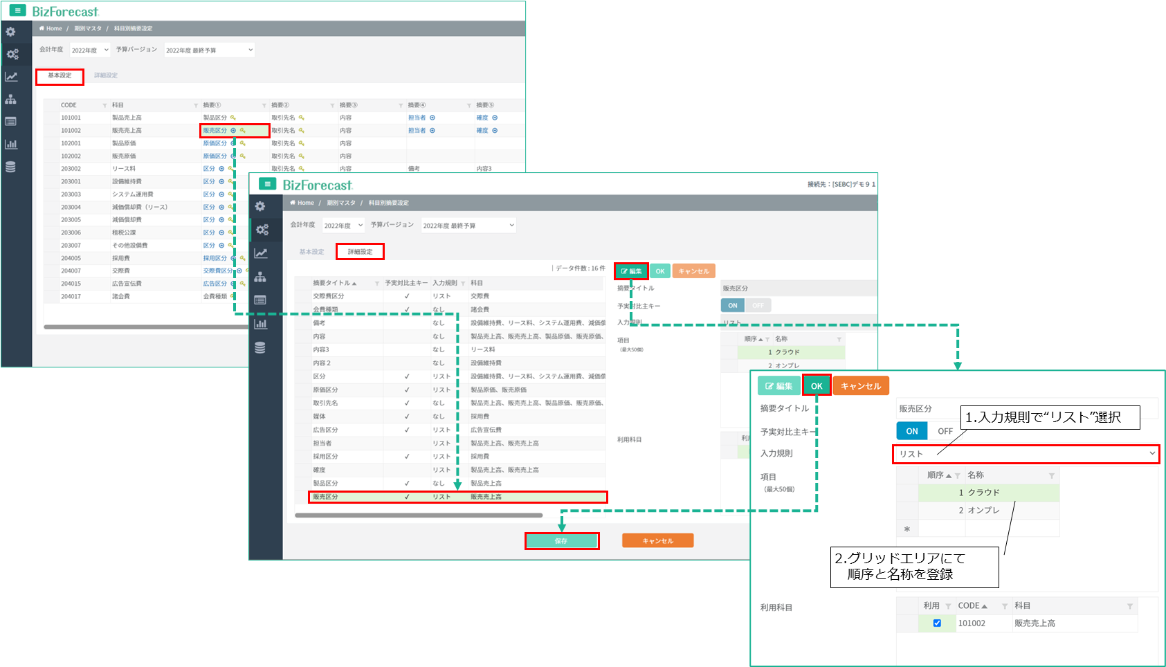Click the red-outlined OK button
Screen dimensions: 1166x667
click(817, 386)
